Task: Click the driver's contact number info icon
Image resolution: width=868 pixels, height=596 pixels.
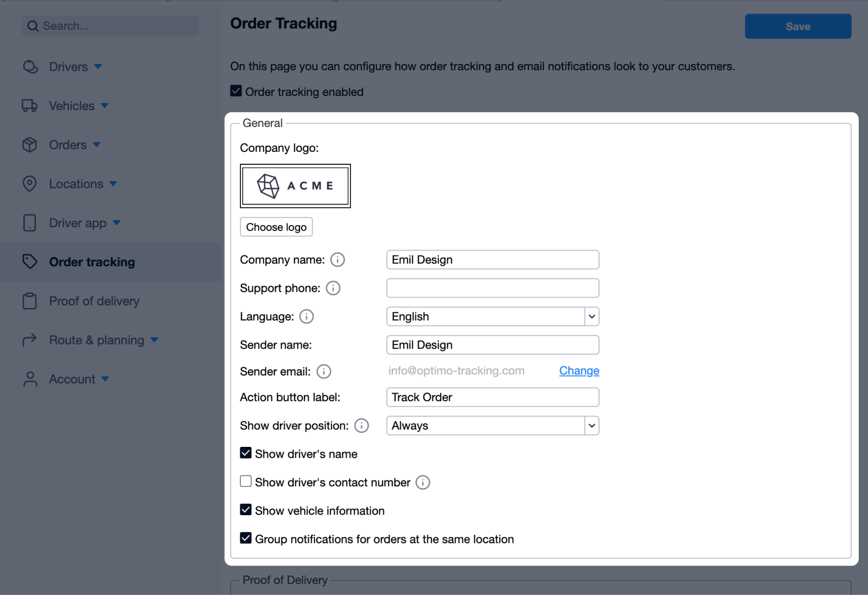Action: click(x=423, y=483)
